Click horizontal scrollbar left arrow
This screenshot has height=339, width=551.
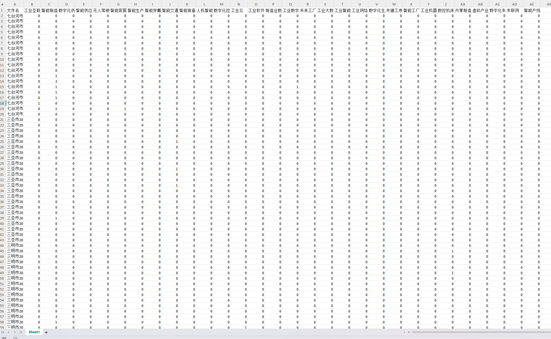pos(409,332)
